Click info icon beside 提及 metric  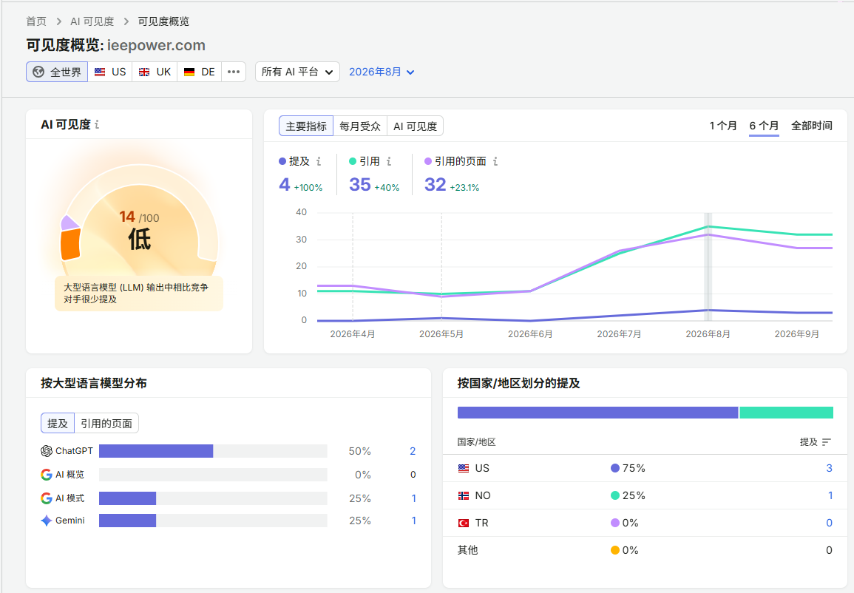[x=319, y=161]
